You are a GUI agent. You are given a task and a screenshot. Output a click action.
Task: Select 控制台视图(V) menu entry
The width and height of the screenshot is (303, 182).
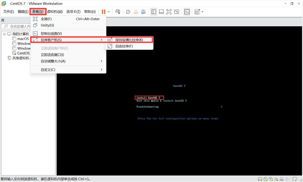tap(68, 33)
